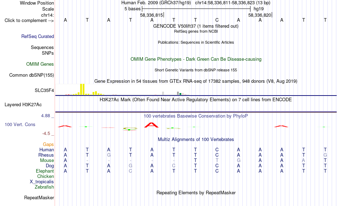Open SNPs publications track label
Viewport: 337px width, 206px height.
pos(48,53)
